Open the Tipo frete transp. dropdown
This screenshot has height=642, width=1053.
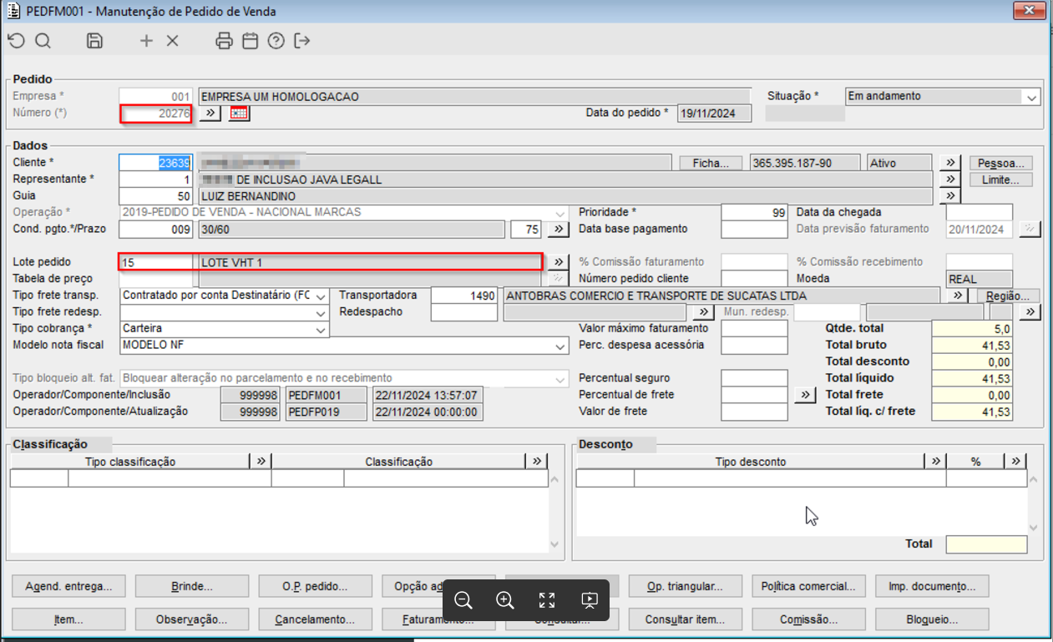(x=321, y=296)
